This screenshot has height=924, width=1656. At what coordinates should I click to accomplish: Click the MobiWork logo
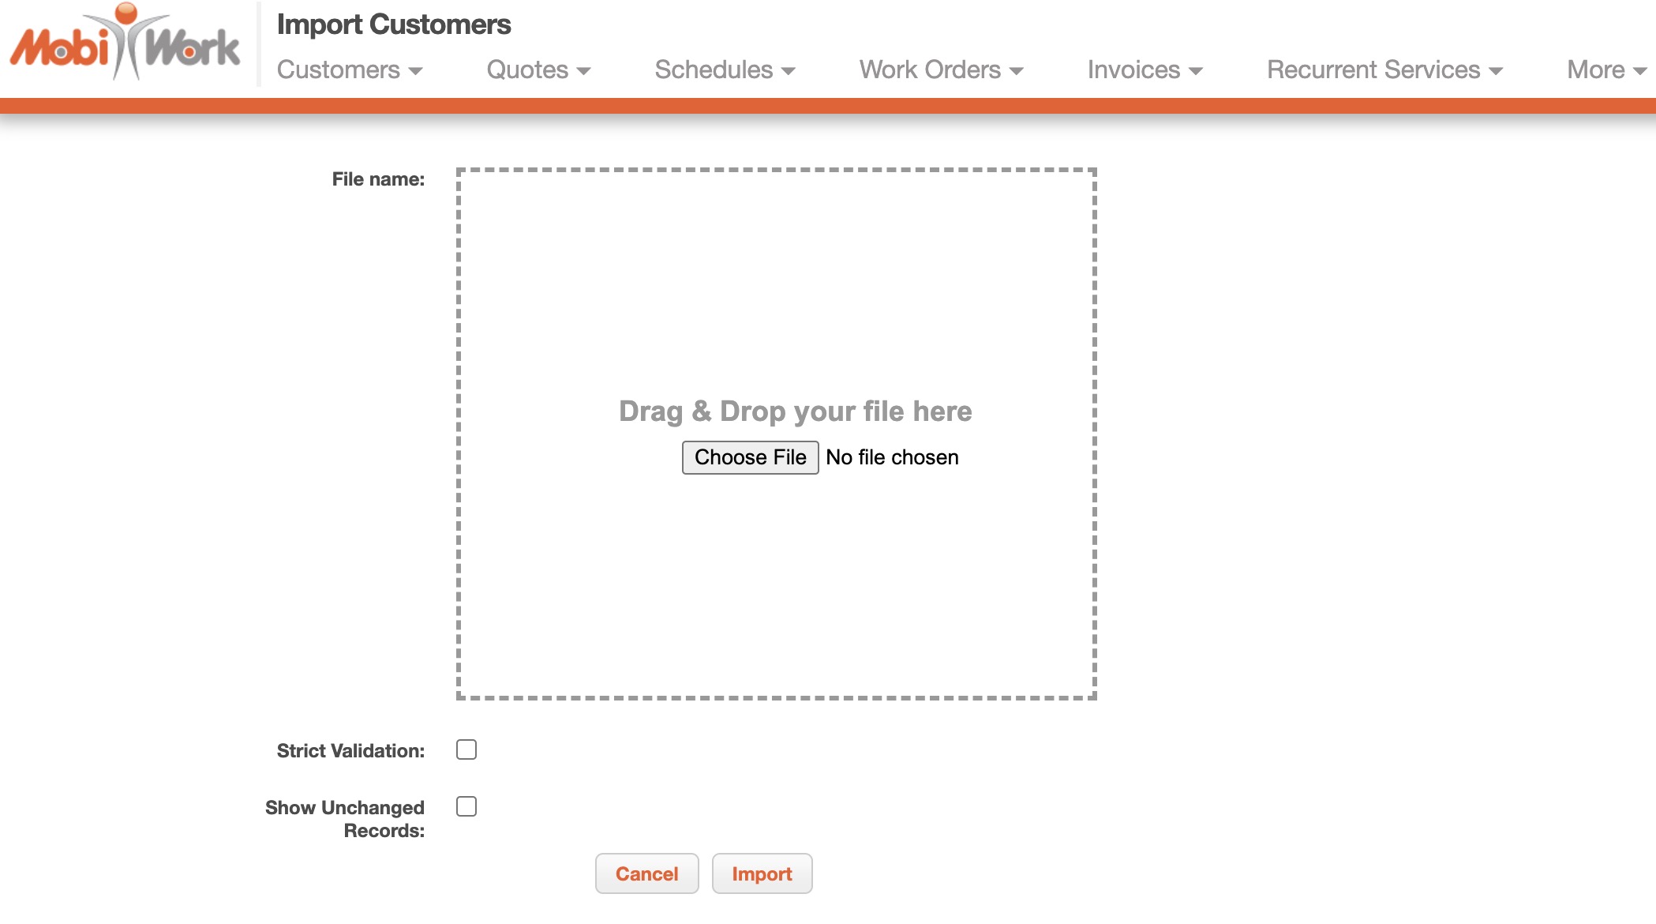pyautogui.click(x=125, y=45)
